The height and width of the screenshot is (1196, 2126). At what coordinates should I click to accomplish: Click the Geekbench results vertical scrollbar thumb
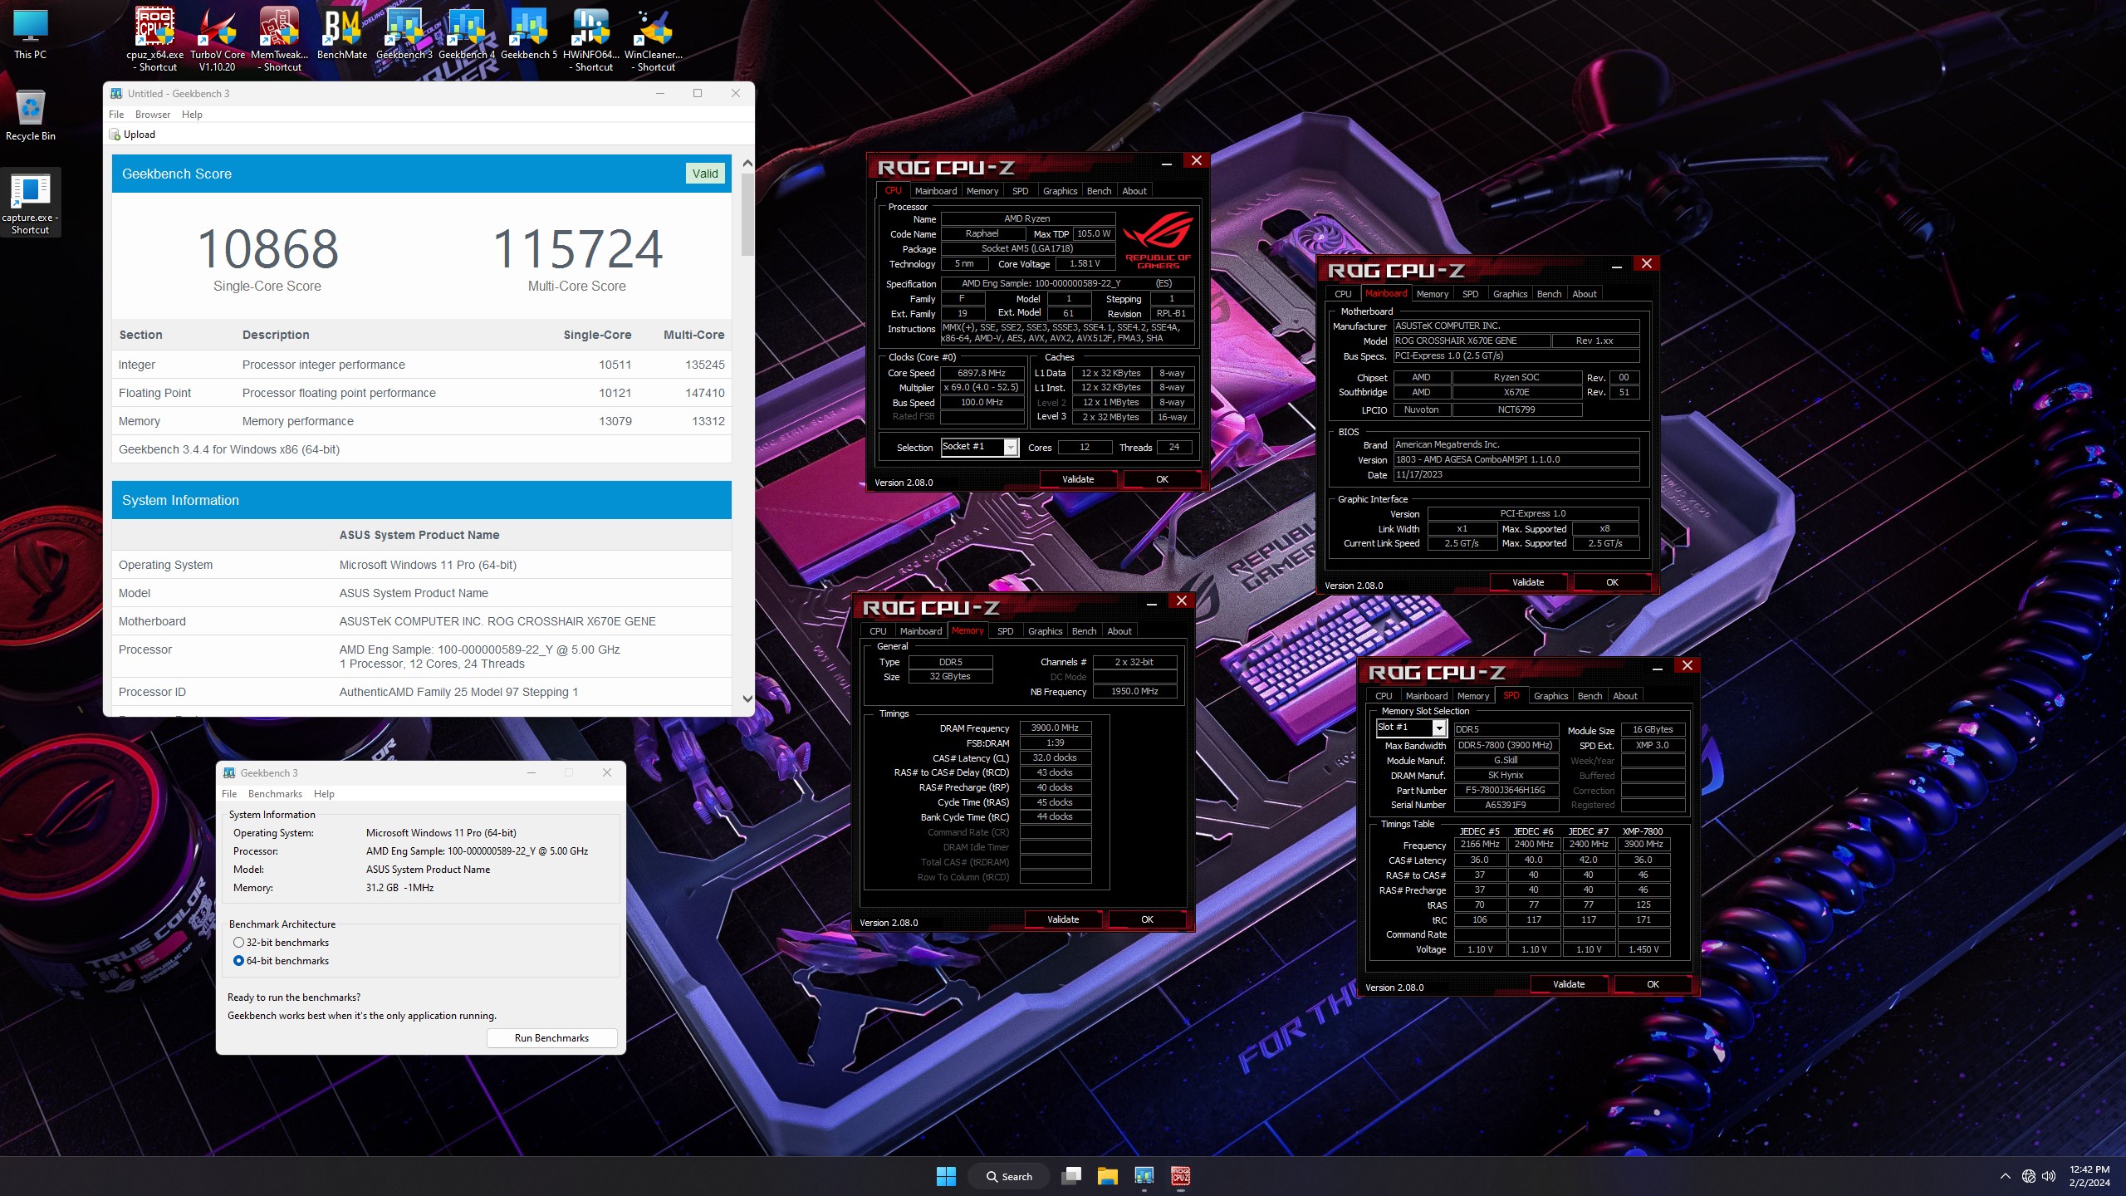pyautogui.click(x=747, y=214)
